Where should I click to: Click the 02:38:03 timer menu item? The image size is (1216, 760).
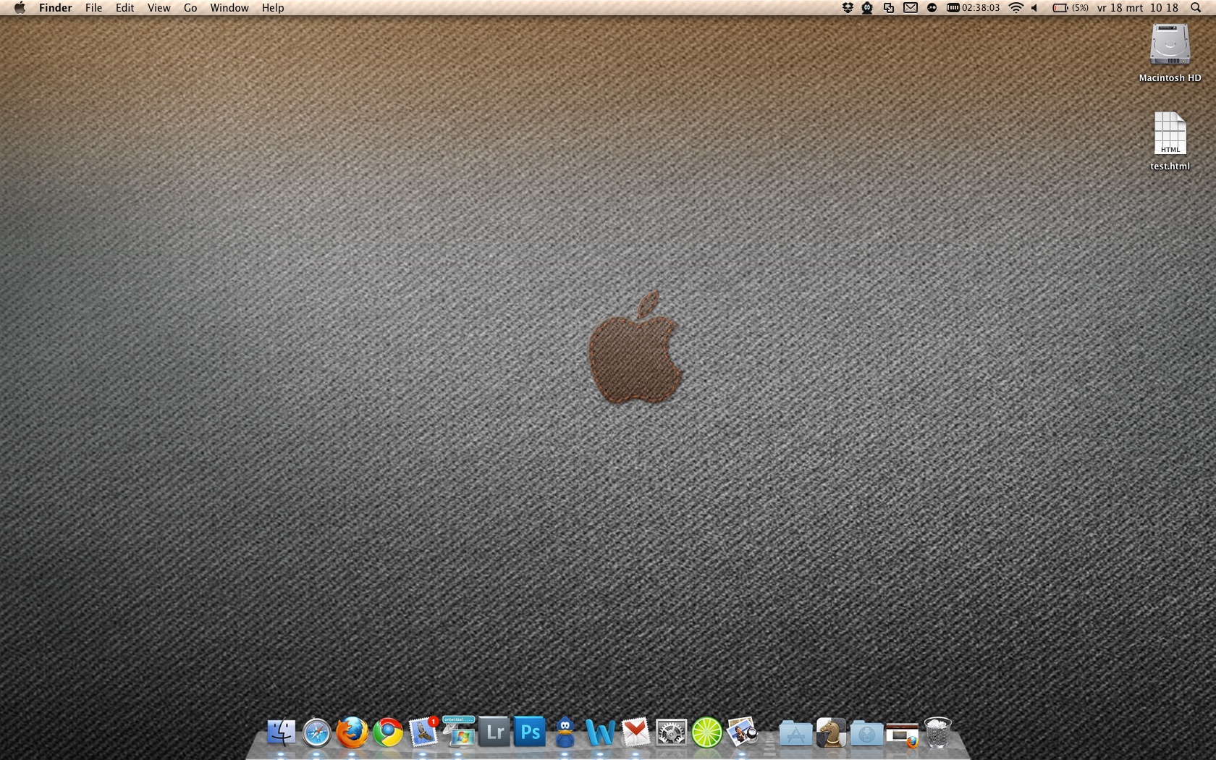coord(974,8)
